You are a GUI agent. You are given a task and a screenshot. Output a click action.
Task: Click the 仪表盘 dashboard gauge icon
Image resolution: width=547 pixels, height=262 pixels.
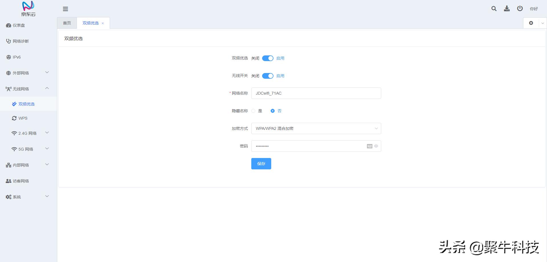9,25
